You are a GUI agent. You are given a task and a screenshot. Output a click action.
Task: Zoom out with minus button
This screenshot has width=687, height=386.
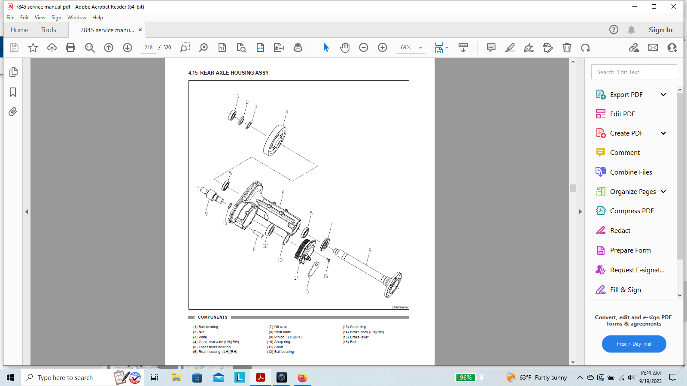364,48
